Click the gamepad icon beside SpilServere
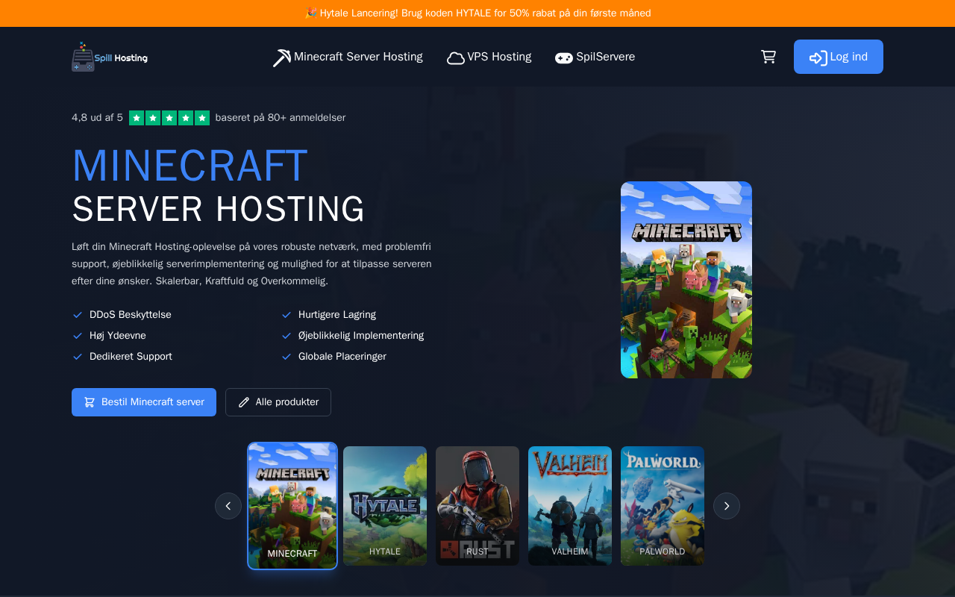 coord(564,57)
